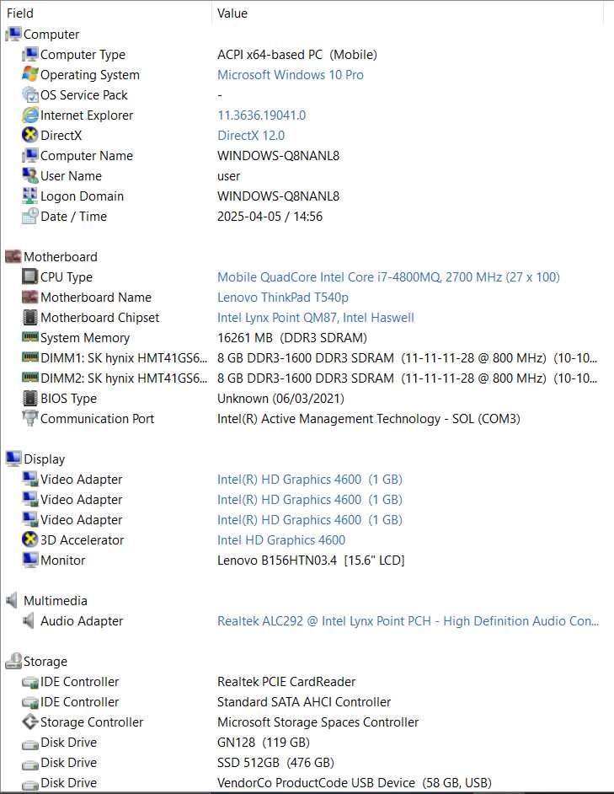Click the Computer Name row icon

click(29, 155)
